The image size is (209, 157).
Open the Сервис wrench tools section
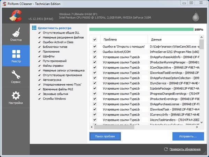coord(16,76)
